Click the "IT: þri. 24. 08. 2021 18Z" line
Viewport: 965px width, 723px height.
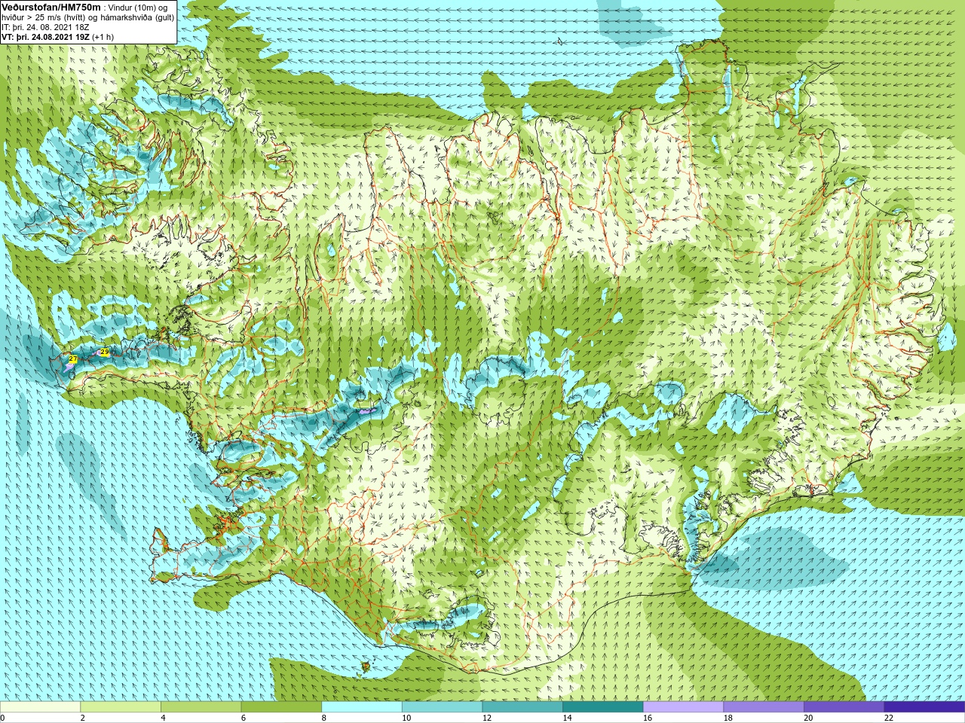pyautogui.click(x=45, y=27)
